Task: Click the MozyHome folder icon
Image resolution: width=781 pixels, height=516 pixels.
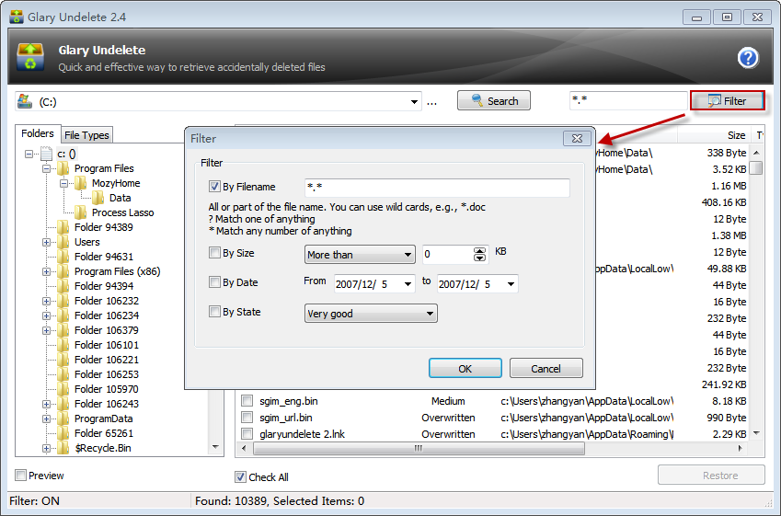Action: pos(80,183)
